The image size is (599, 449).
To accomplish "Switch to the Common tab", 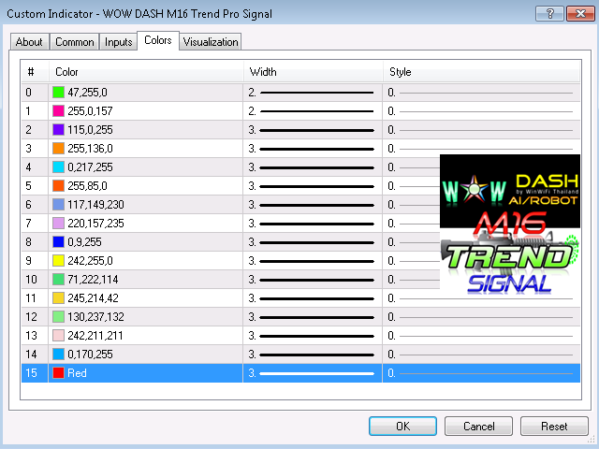I will pos(75,41).
